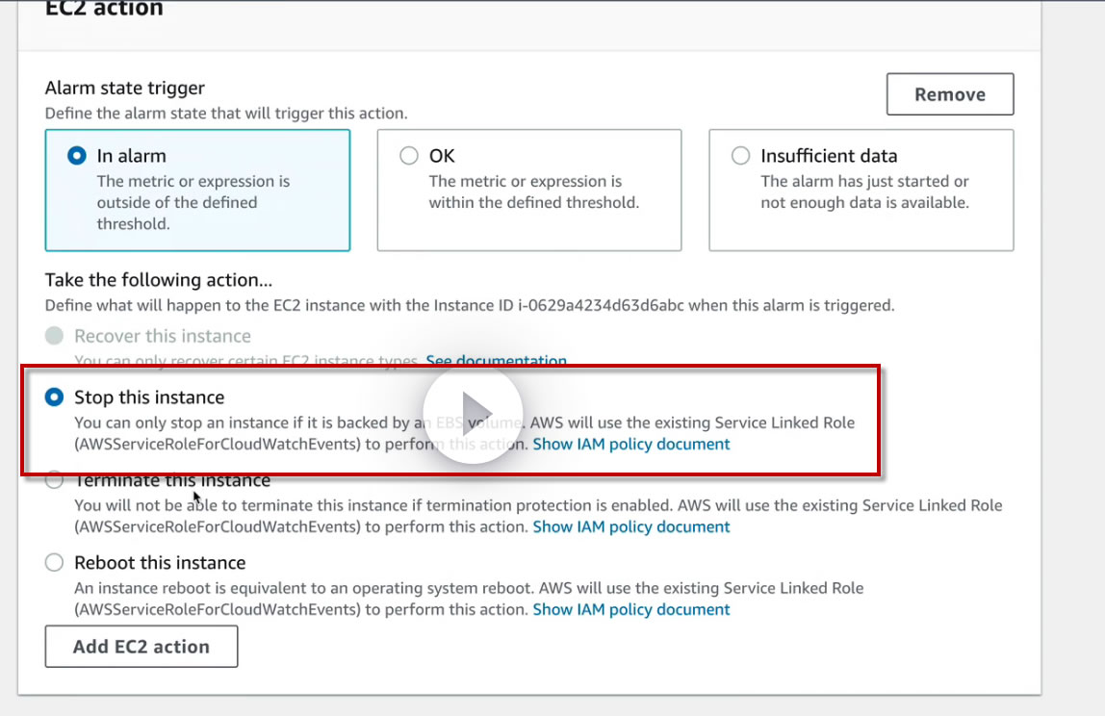Show IAM policy document for Terminate this instance

point(631,526)
